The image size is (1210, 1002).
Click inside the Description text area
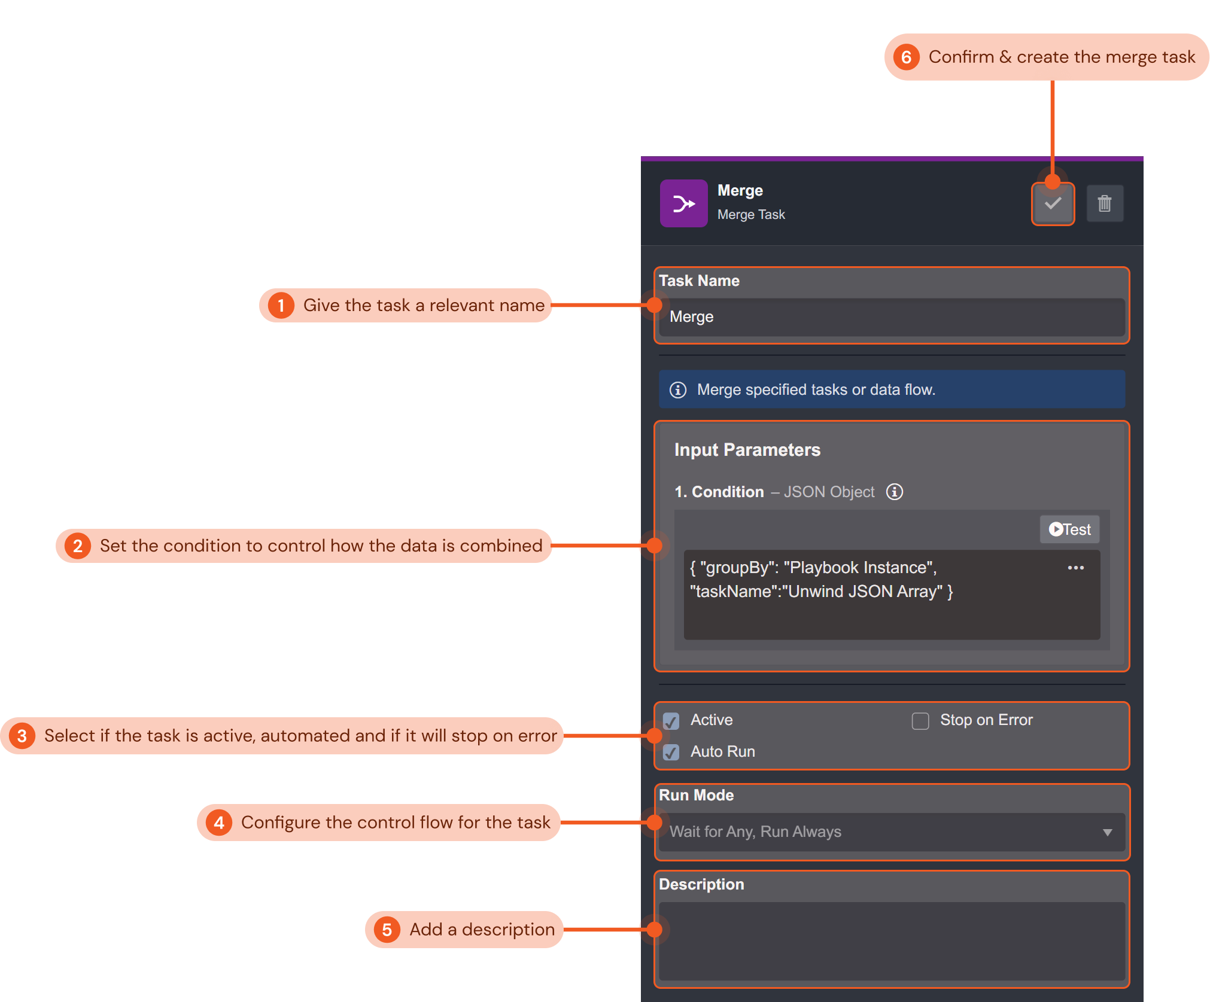coord(892,940)
